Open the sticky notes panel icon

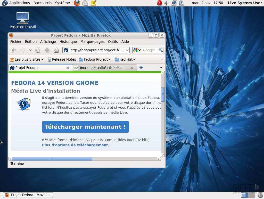93,3
